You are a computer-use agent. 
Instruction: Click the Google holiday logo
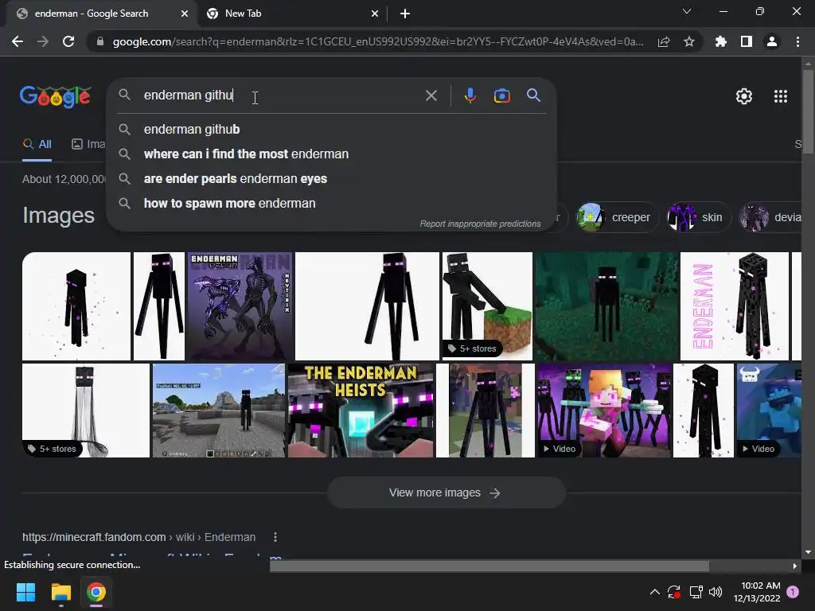tap(55, 96)
